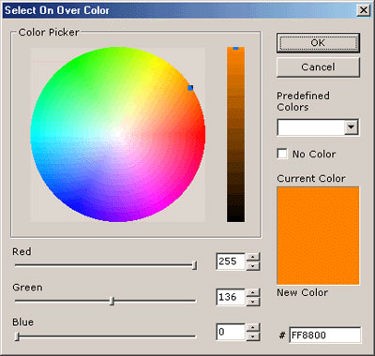The image size is (375, 356).
Task: Click the Red slider thumb
Action: [x=194, y=265]
